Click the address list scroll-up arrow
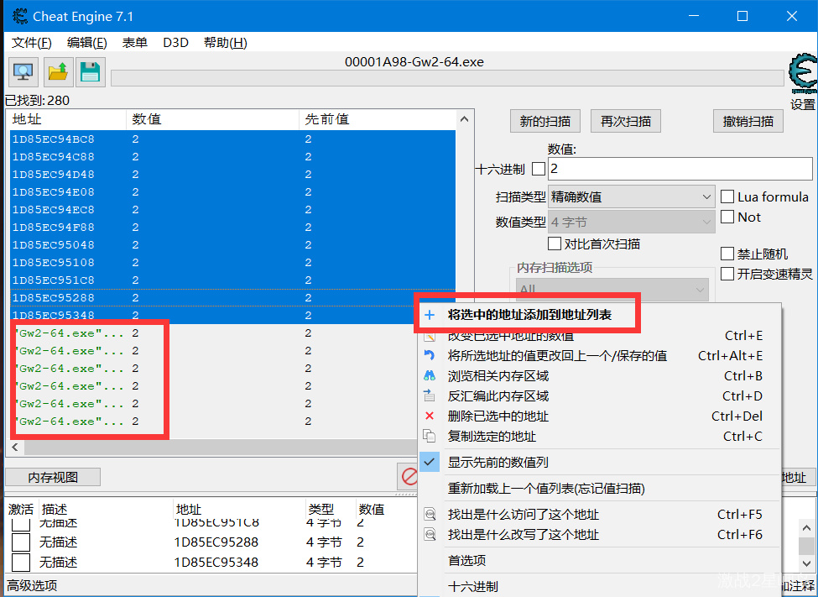Viewport: 818px width, 597px height. [x=806, y=527]
